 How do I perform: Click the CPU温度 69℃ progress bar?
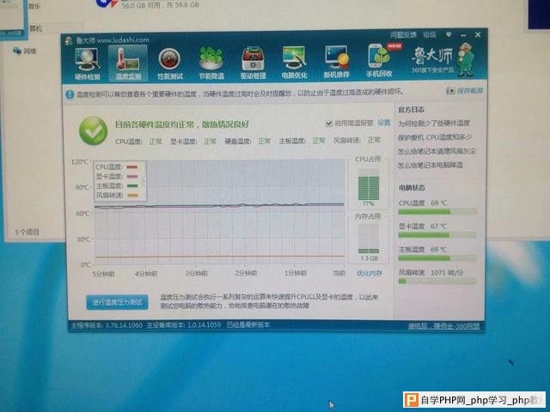point(437,212)
